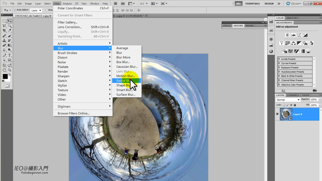The image size is (322, 181).
Task: Select the Path Selection tool
Action: click(4, 60)
